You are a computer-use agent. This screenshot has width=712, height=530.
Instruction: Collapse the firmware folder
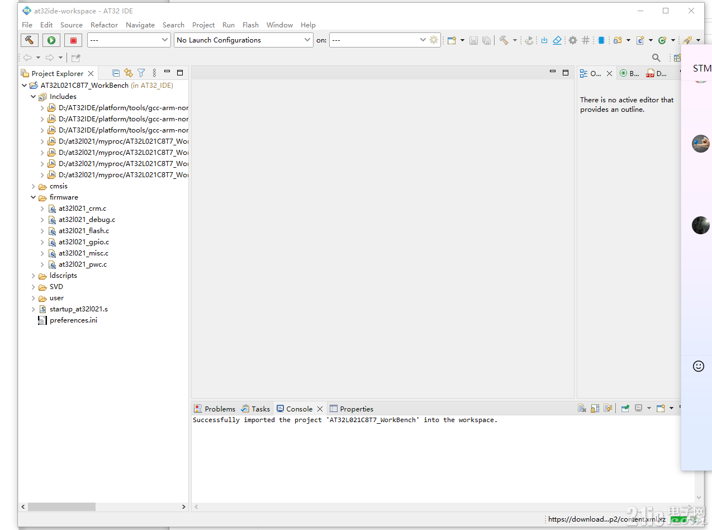coord(33,197)
